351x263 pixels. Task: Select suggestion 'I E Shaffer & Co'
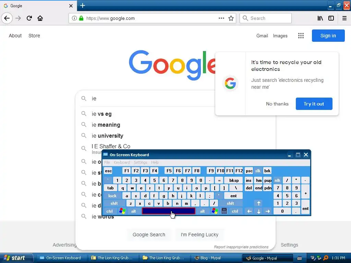point(111,146)
